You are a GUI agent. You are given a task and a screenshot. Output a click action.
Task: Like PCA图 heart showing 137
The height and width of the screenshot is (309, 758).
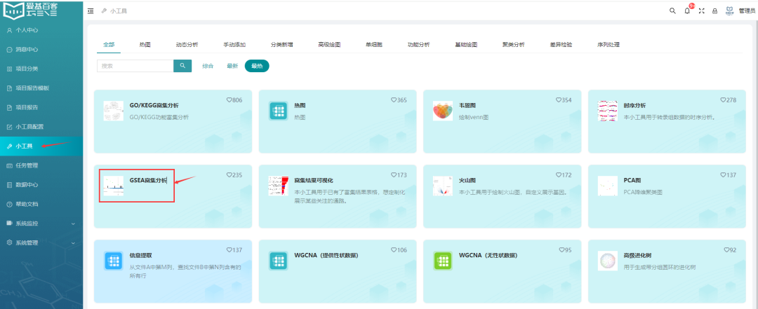coord(723,174)
